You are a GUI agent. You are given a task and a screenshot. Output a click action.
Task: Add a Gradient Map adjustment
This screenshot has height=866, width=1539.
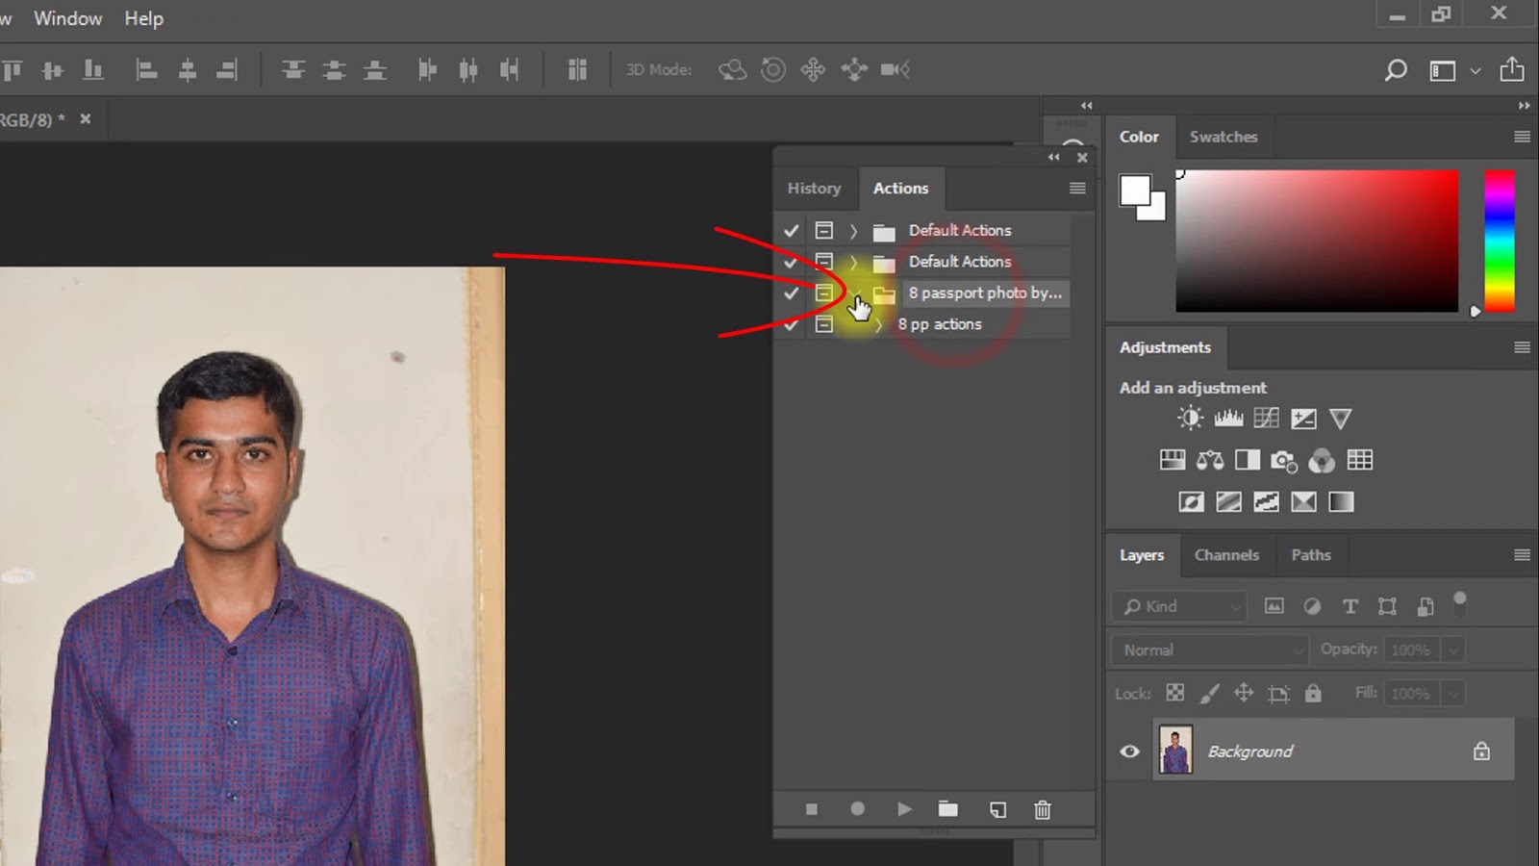[1341, 501]
